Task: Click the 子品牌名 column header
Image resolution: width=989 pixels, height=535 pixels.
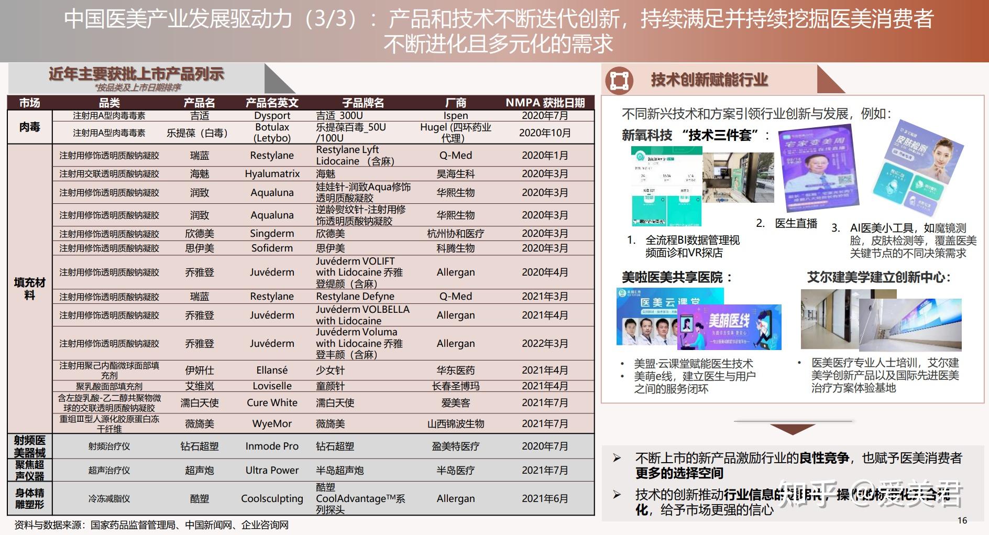Action: point(363,103)
